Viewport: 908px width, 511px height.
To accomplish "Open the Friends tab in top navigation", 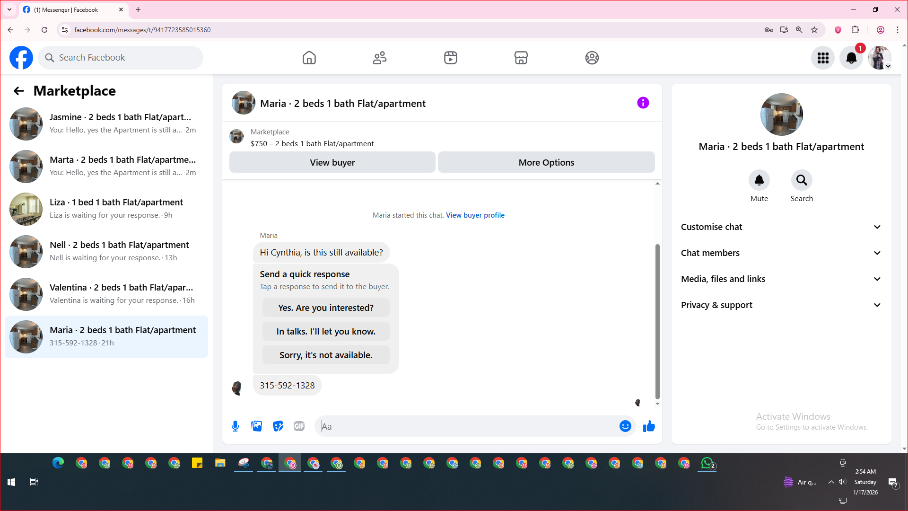I will click(380, 58).
